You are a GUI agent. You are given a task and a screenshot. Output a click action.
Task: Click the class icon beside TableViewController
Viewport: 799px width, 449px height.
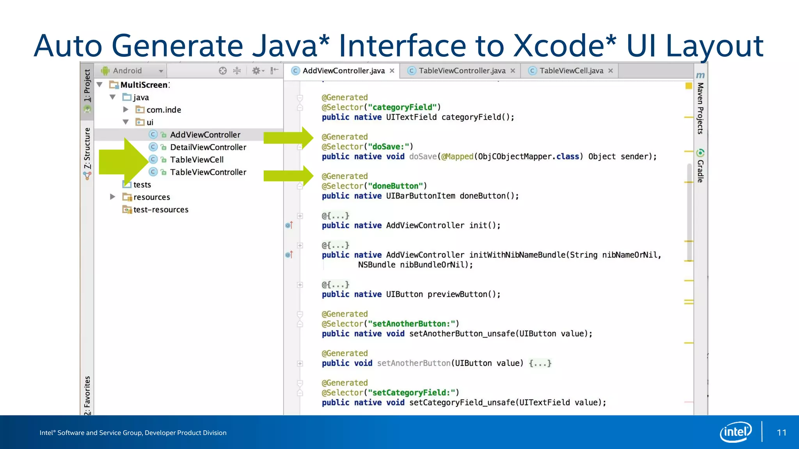pos(153,172)
